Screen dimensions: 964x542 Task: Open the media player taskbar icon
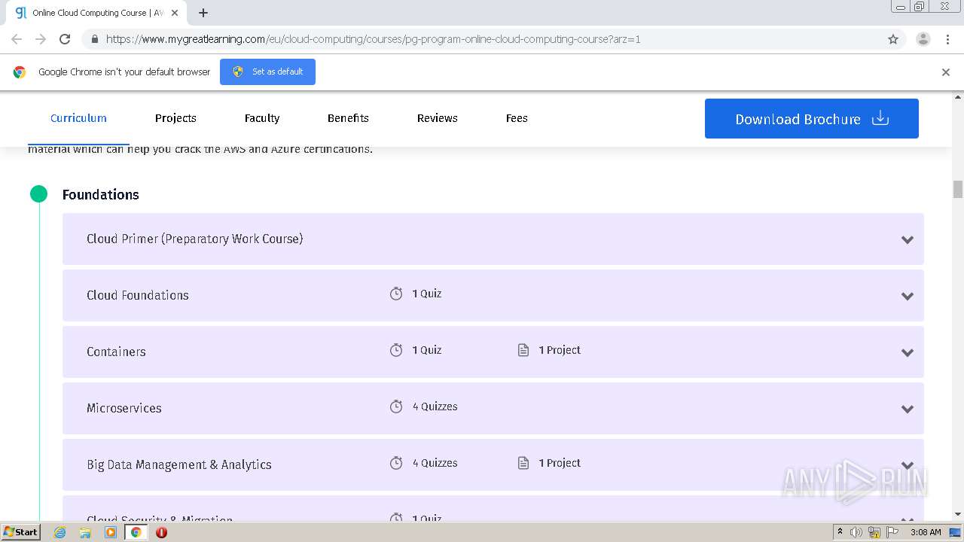pos(111,532)
